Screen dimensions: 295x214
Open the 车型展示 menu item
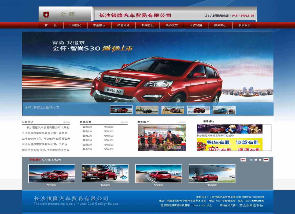[99, 25]
